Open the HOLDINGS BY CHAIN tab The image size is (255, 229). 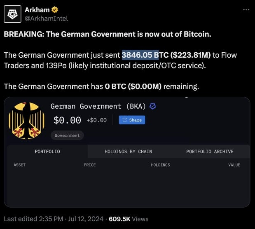pos(128,152)
